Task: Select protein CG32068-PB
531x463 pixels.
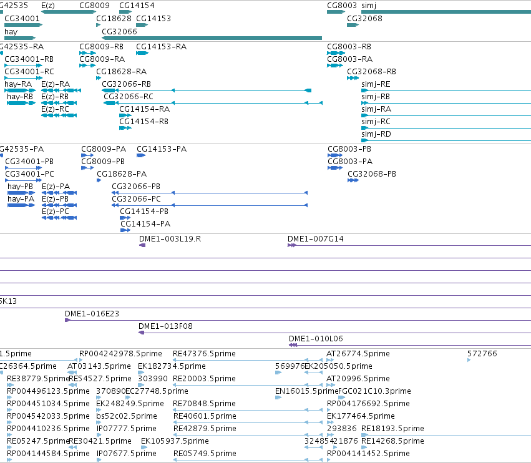Action: coord(372,173)
